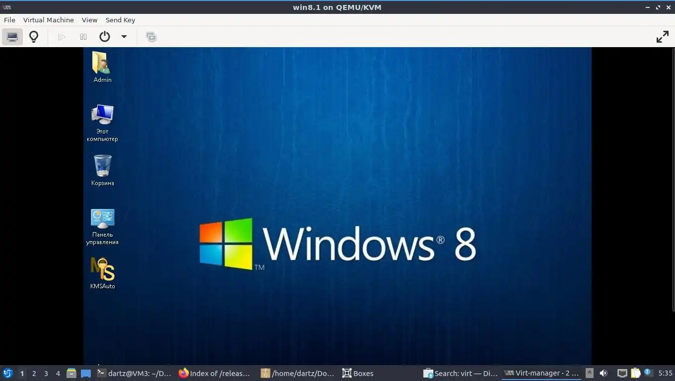Viewport: 675px width, 381px height.
Task: Click the virt-manager icon in title bar
Action: point(6,7)
